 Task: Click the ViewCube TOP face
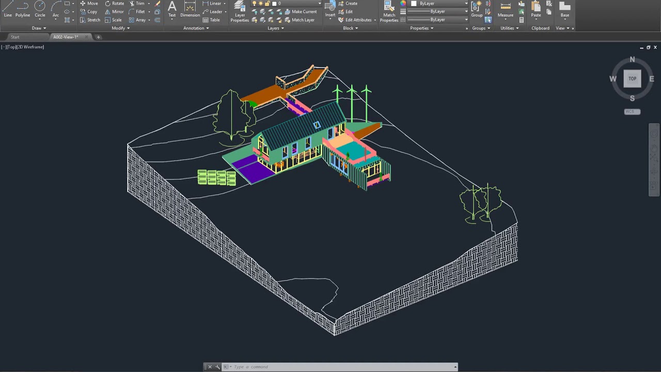(632, 79)
